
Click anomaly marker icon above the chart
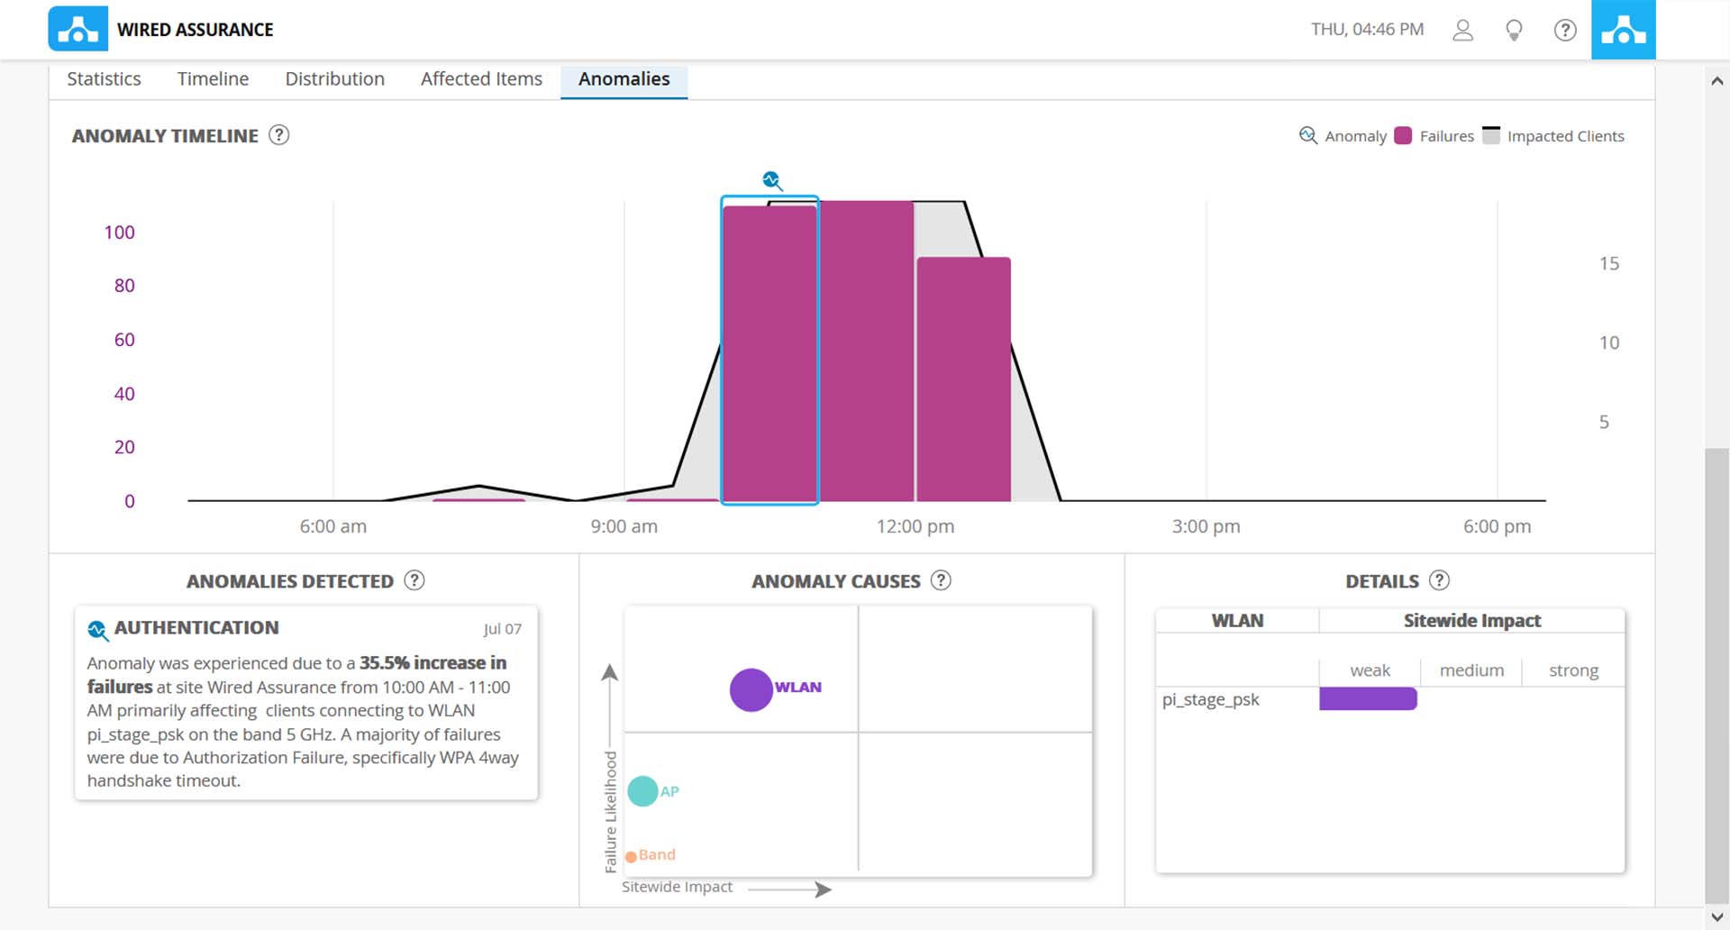771,180
